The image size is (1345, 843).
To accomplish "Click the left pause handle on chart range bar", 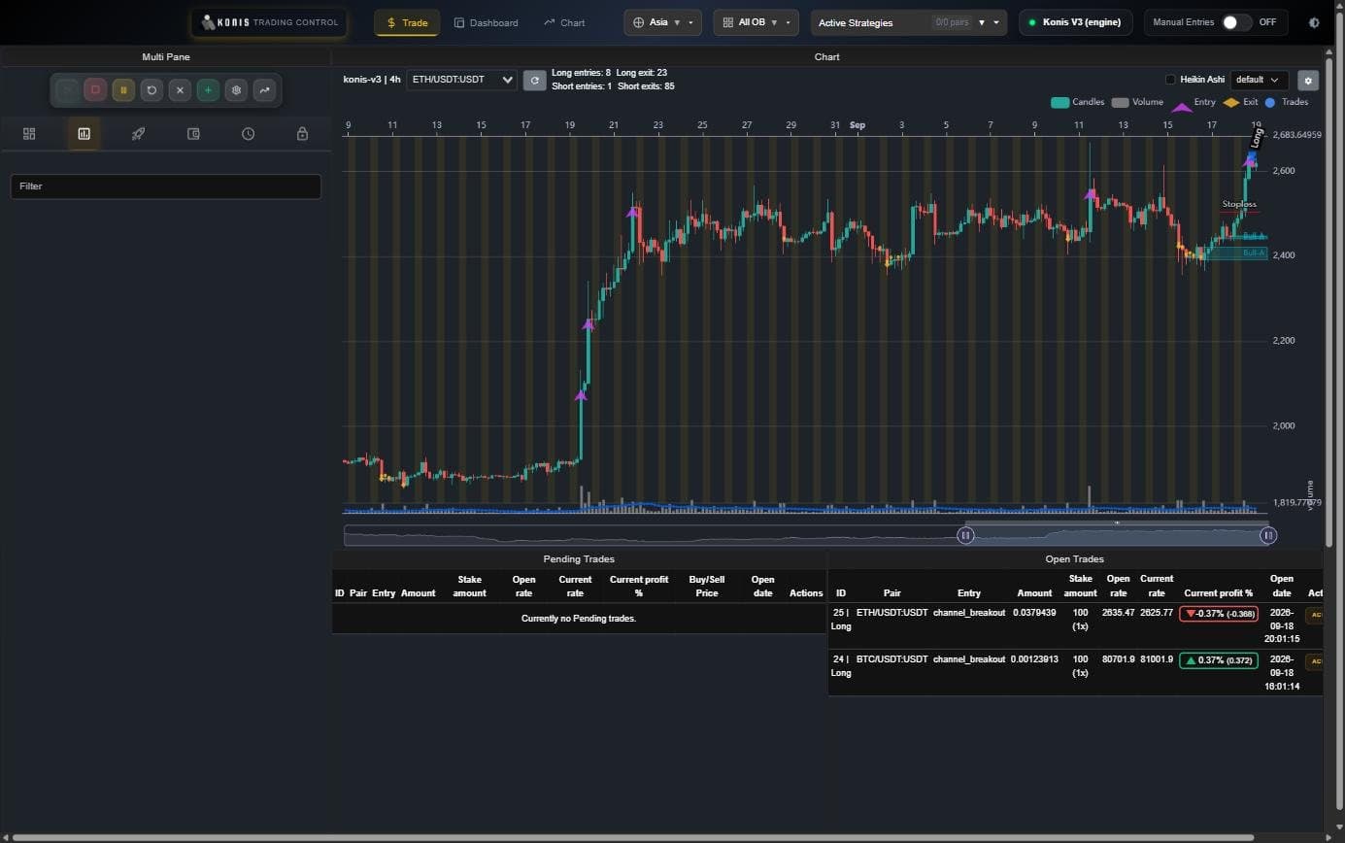I will coord(965,535).
